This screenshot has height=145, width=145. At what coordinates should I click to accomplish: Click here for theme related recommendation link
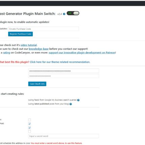pyautogui.click(x=60, y=62)
